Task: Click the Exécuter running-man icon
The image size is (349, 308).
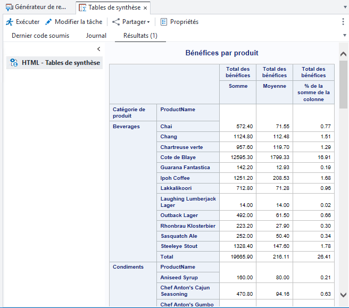Action: point(10,22)
